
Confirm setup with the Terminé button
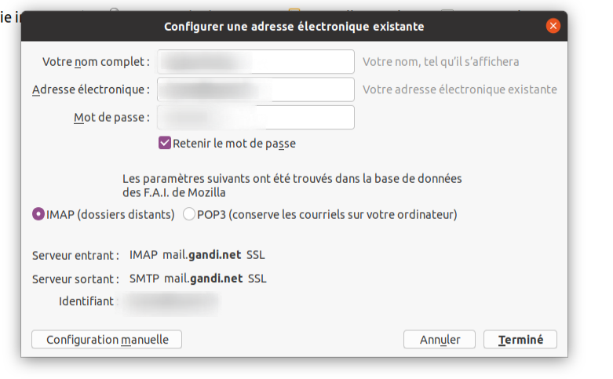click(x=520, y=340)
